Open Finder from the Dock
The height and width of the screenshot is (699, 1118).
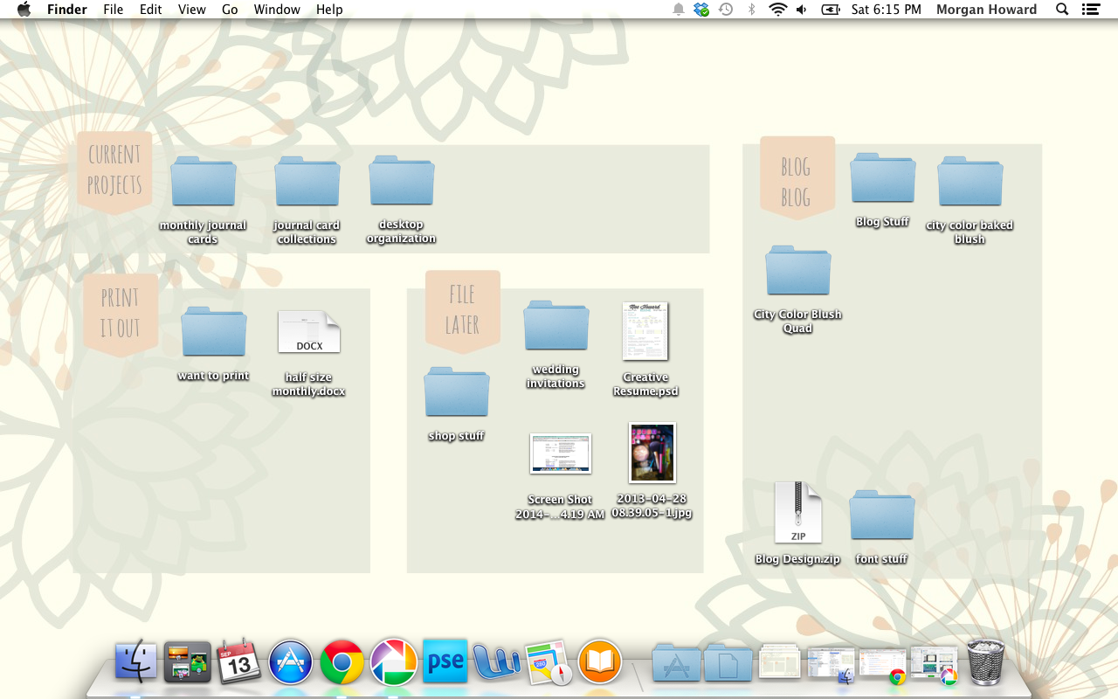pyautogui.click(x=136, y=661)
